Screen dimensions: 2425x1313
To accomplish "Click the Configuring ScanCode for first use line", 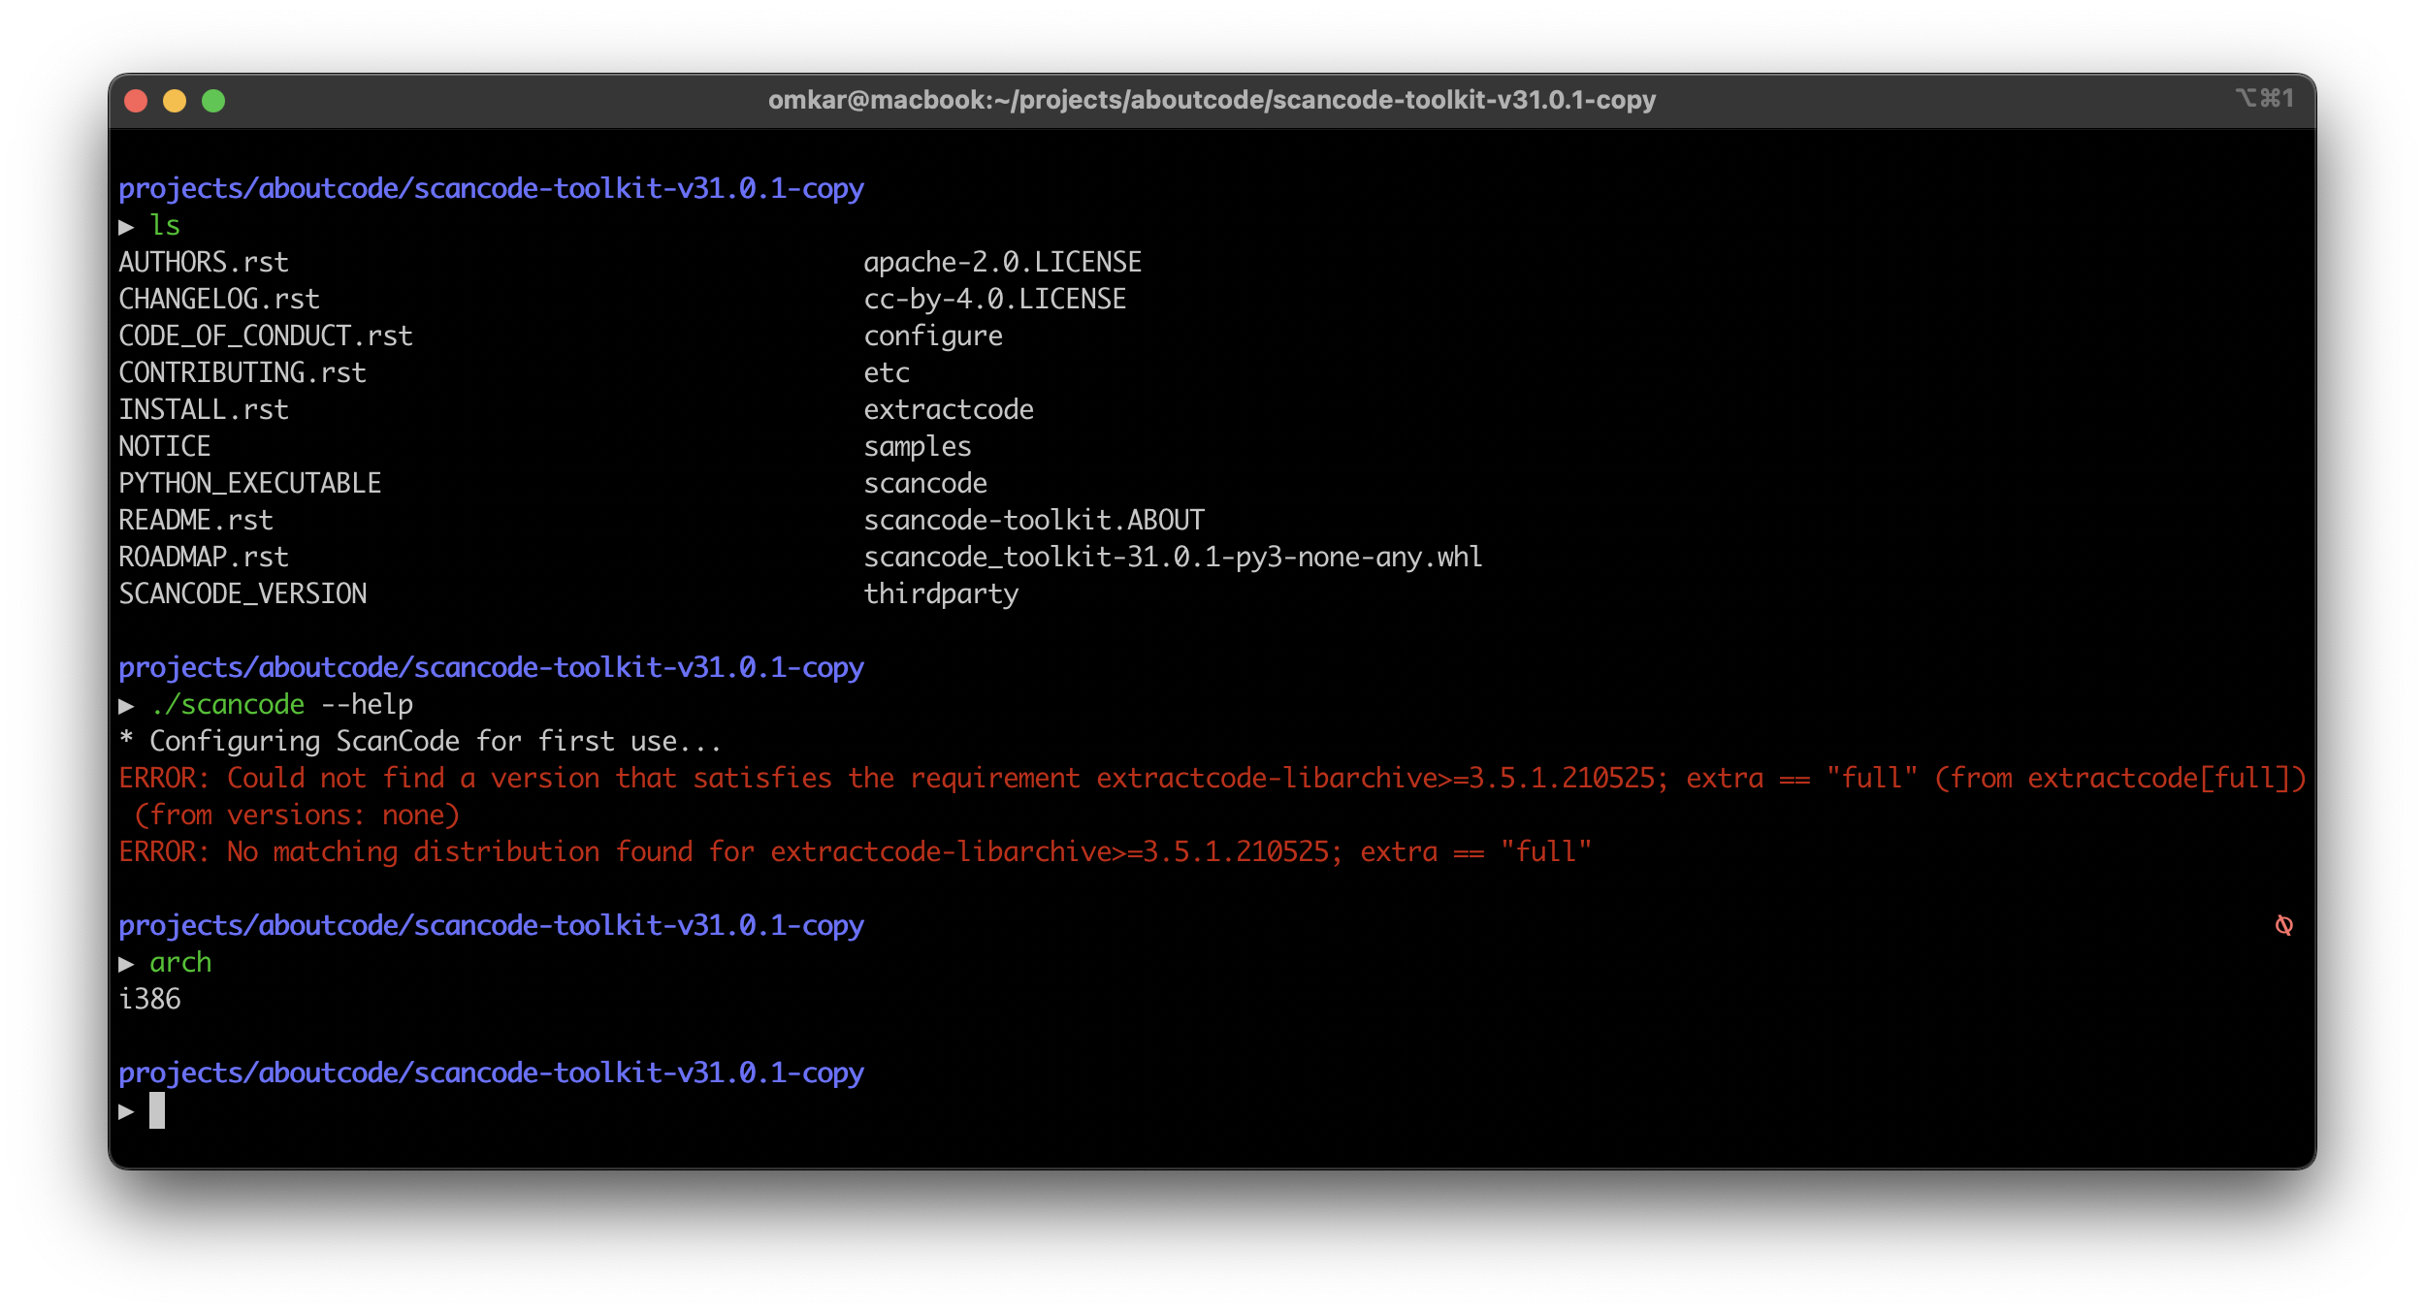I will 421,742.
